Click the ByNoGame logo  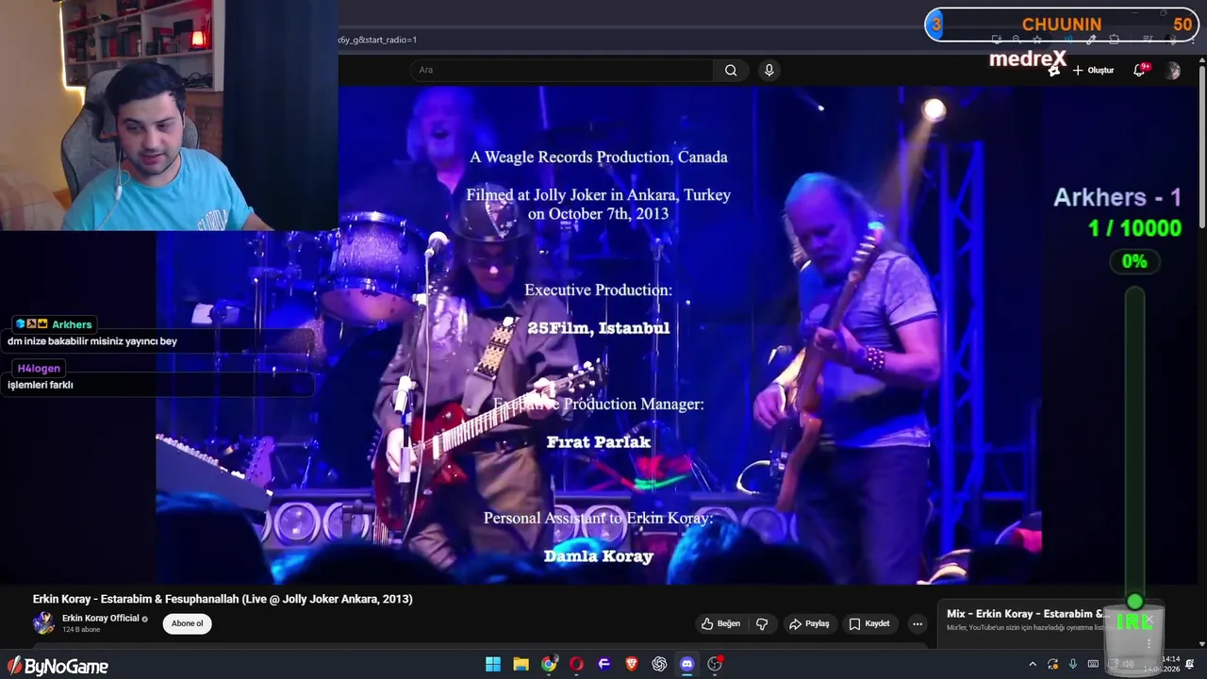pos(58,667)
